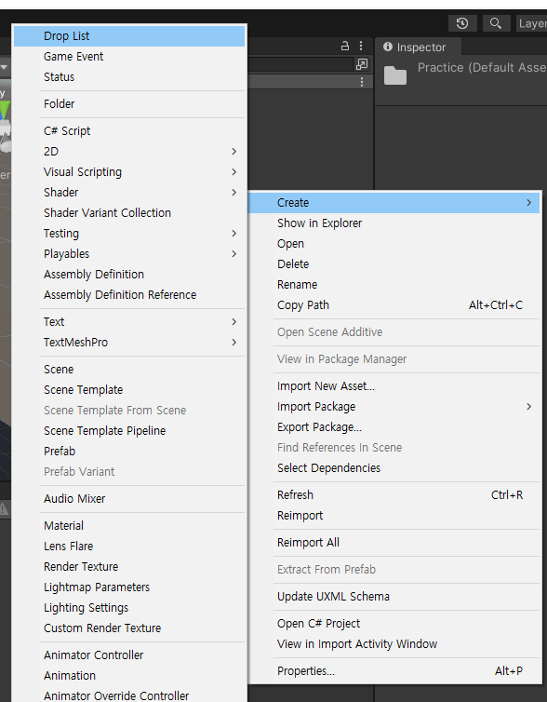Click the maximize-view icon in search row
The height and width of the screenshot is (702, 547).
pyautogui.click(x=362, y=64)
